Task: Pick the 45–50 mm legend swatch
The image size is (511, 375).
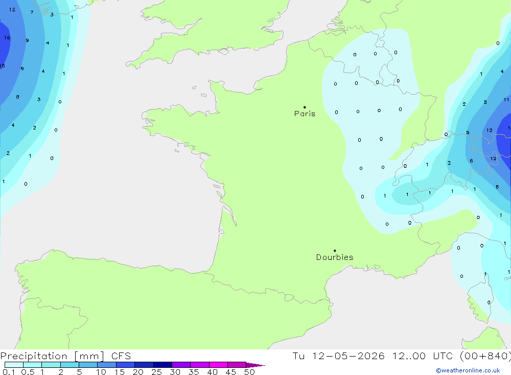Action: click(x=237, y=365)
